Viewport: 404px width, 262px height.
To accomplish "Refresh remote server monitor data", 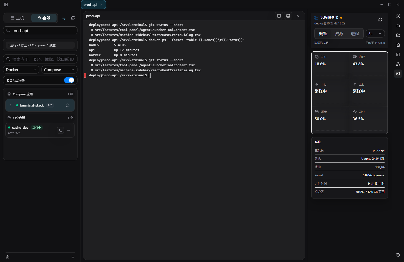I will (380, 20).
